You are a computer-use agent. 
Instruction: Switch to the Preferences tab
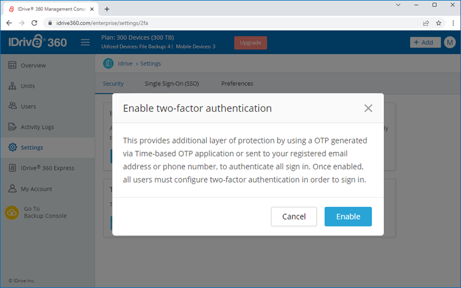[237, 84]
